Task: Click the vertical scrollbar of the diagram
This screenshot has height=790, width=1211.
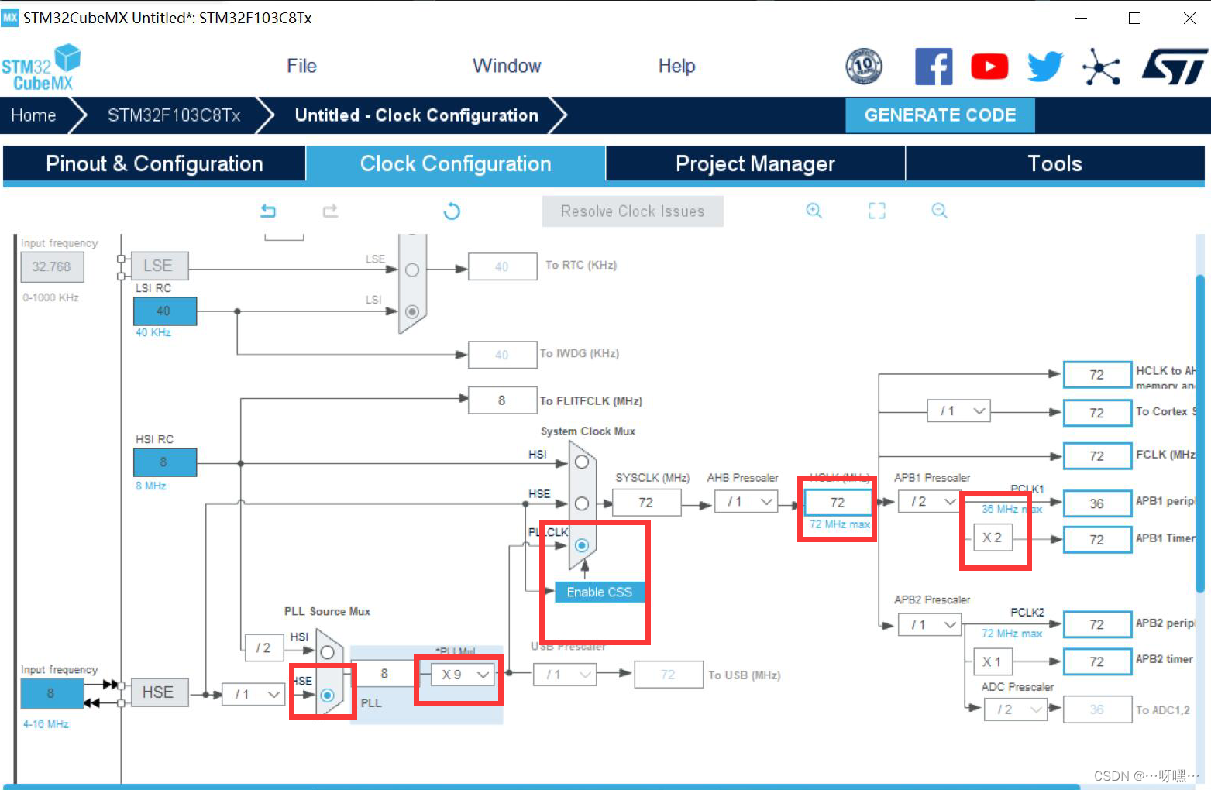Action: point(1200,434)
